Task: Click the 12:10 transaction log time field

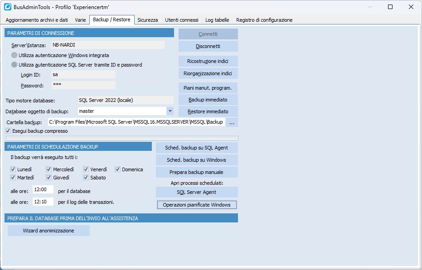Action: point(43,202)
